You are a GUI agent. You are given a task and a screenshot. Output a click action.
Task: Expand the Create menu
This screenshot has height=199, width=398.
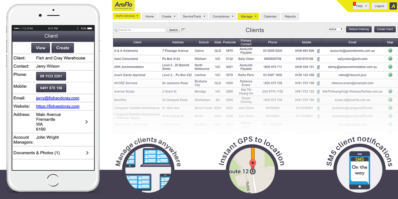(x=168, y=16)
